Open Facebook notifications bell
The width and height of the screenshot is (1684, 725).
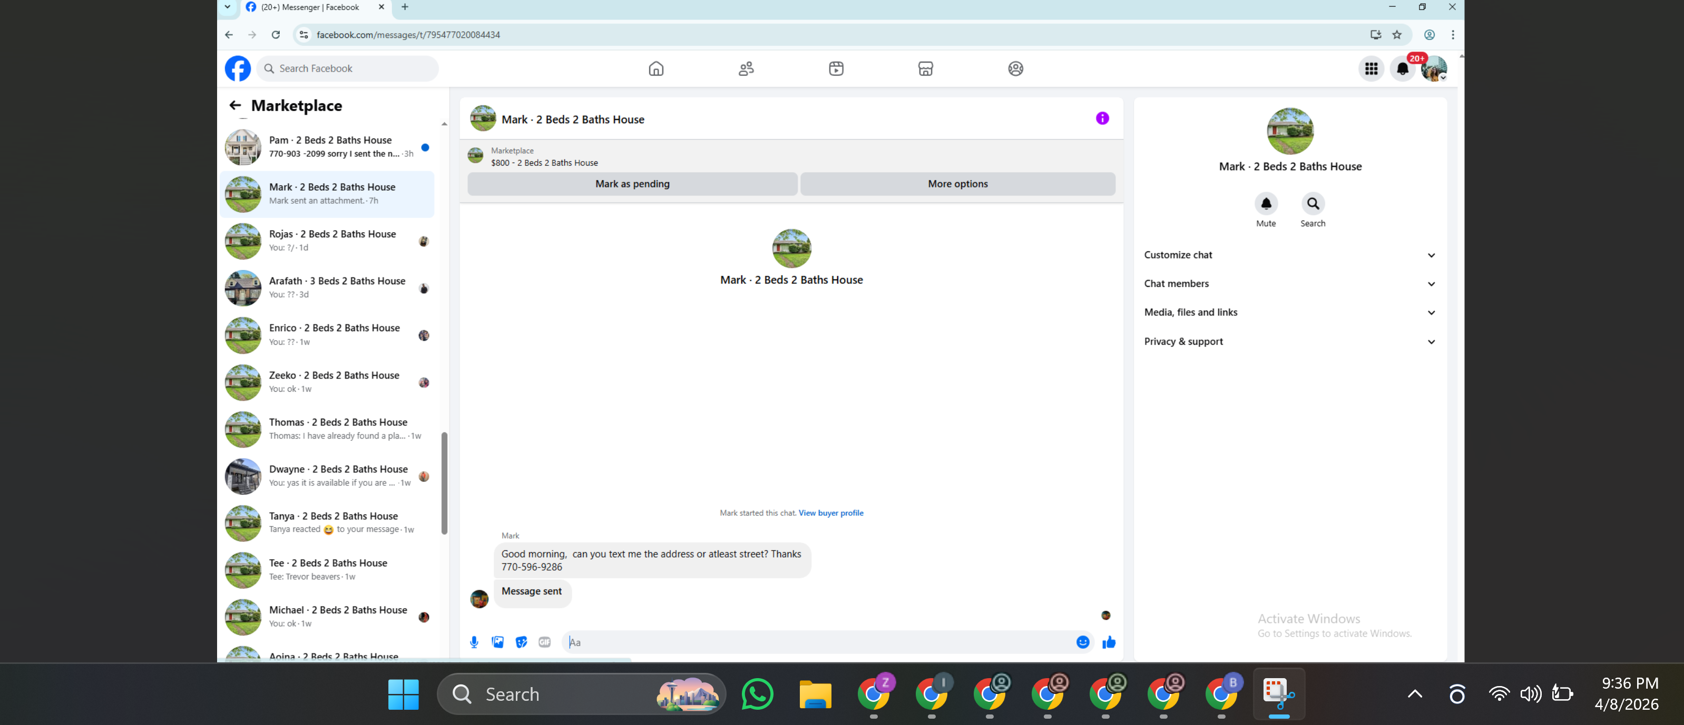tap(1402, 68)
